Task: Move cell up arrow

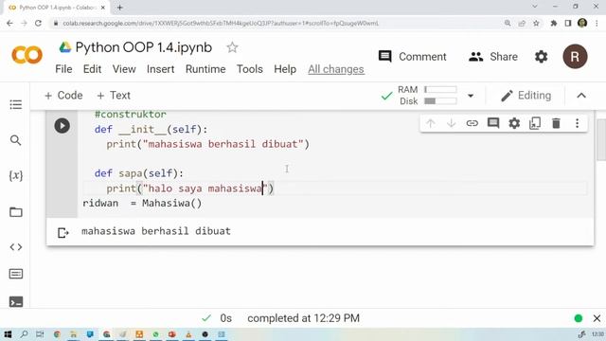Action: pyautogui.click(x=430, y=123)
